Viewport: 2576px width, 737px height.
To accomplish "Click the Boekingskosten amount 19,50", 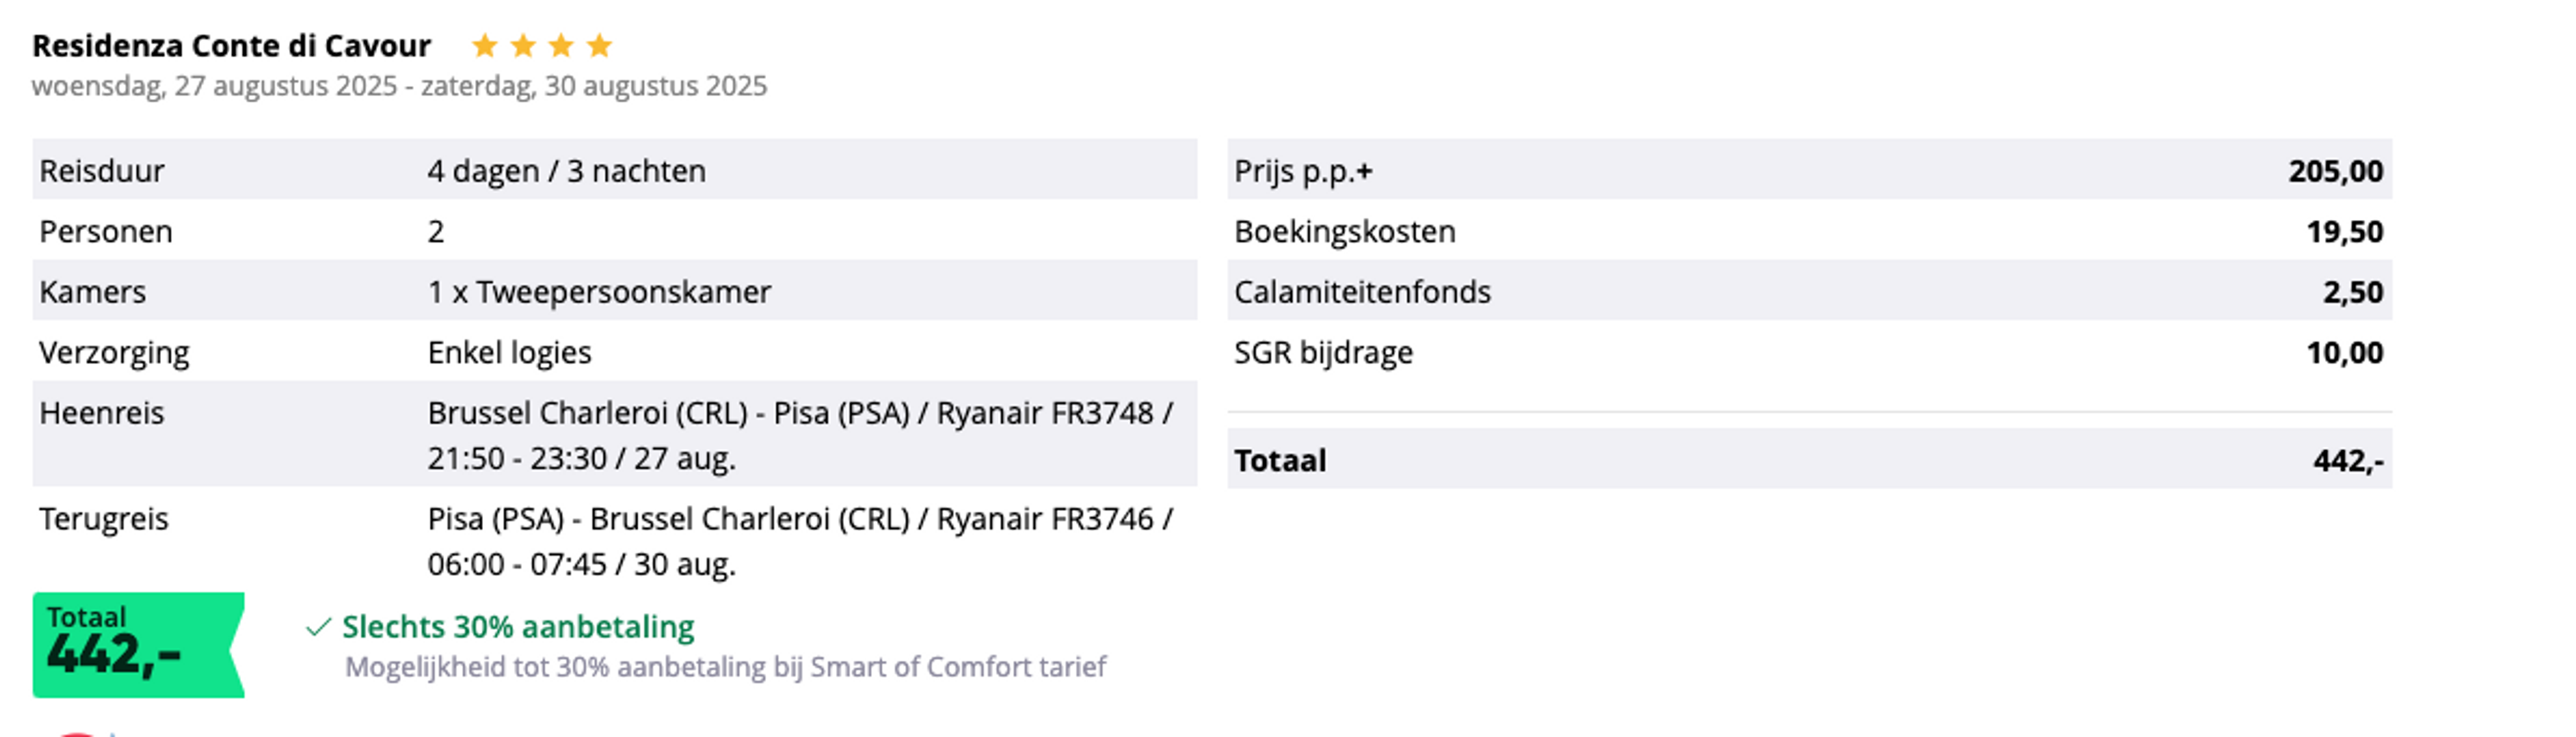I will click(2344, 232).
